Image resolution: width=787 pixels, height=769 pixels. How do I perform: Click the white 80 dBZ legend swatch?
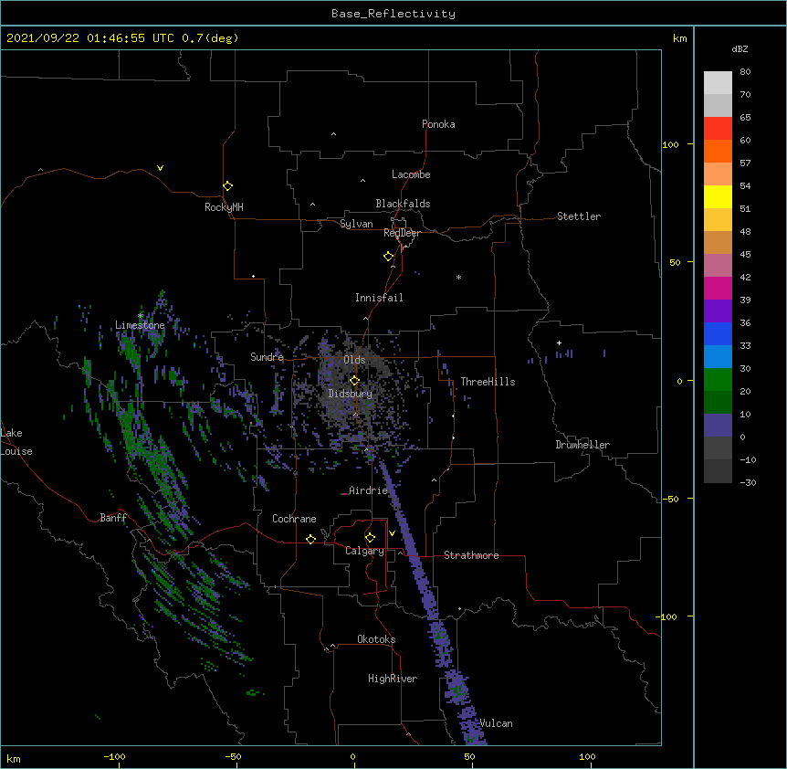point(718,83)
